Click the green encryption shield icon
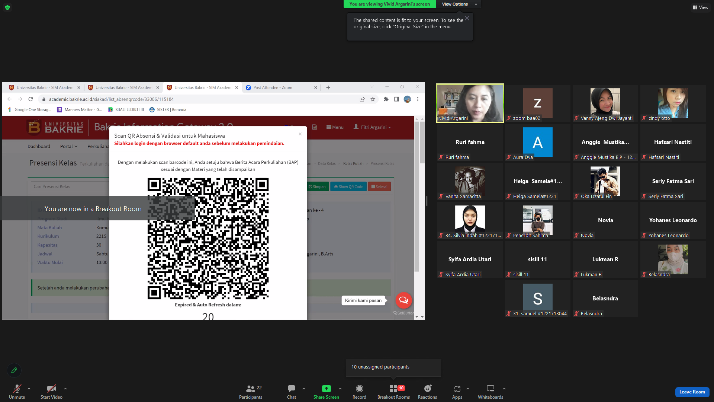This screenshot has height=402, width=714. point(7,7)
